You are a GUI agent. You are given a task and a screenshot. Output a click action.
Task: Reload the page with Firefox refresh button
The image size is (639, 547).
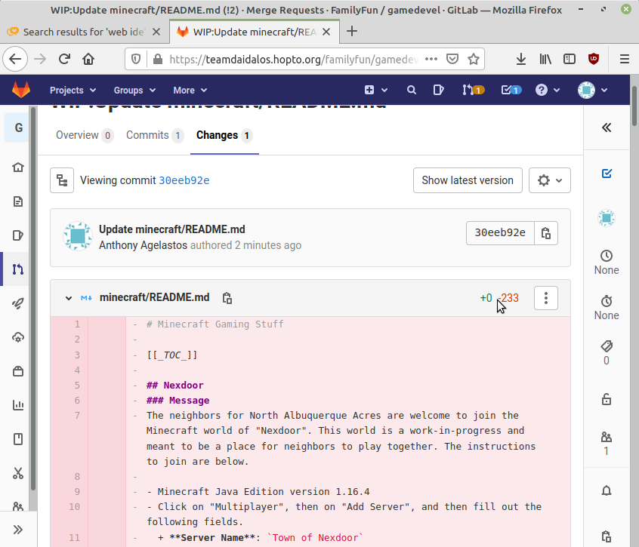(64, 60)
